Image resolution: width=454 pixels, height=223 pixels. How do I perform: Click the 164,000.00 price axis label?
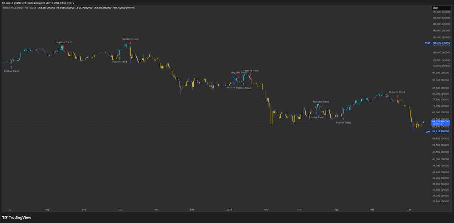coord(441,12)
